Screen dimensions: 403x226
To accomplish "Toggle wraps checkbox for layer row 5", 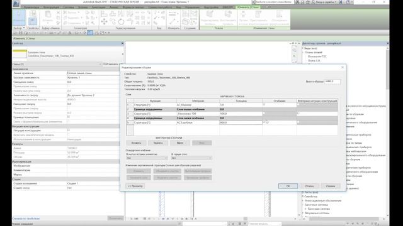I will [x=264, y=122].
